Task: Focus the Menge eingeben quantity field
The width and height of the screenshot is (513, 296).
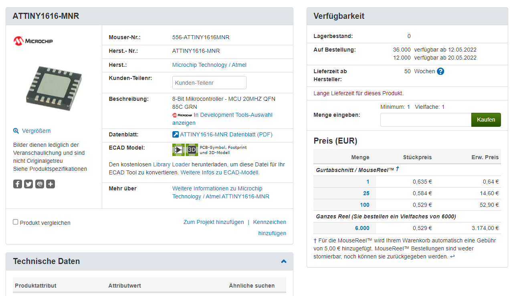Action: pos(426,120)
